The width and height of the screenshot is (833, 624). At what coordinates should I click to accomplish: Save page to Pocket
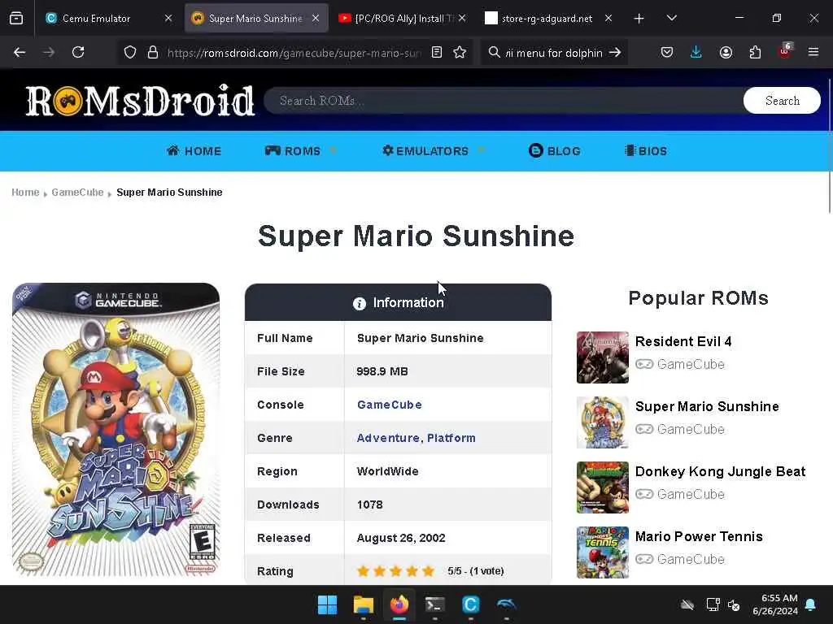[x=667, y=52]
